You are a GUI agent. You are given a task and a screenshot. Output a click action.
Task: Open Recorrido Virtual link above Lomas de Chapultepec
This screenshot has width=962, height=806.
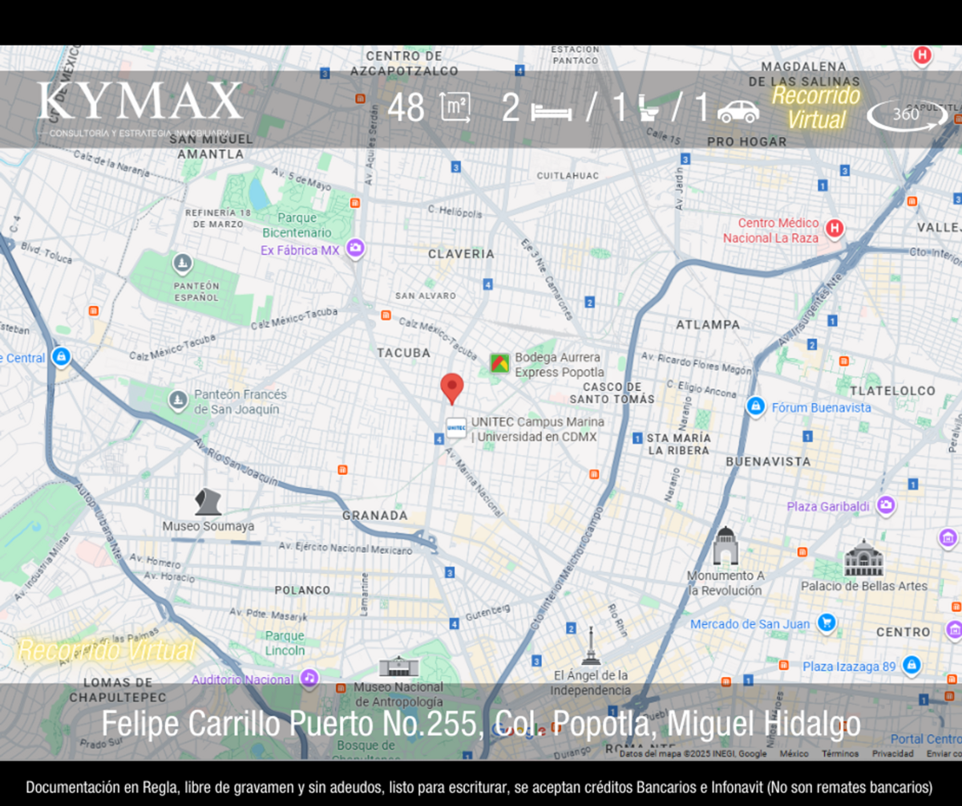tap(106, 651)
